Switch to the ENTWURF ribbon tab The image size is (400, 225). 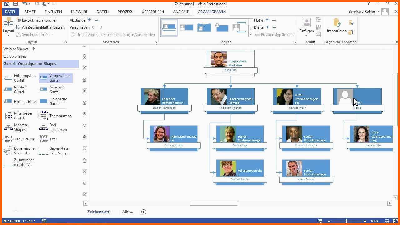coord(79,12)
